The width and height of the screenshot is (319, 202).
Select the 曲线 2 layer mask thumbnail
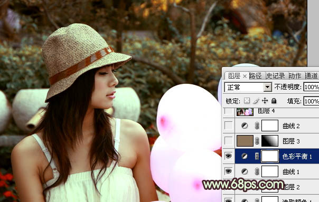pos(270,126)
